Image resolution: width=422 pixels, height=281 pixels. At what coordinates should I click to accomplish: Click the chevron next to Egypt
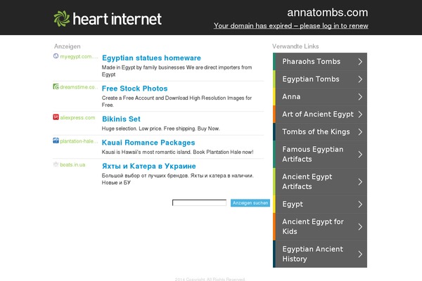point(360,204)
